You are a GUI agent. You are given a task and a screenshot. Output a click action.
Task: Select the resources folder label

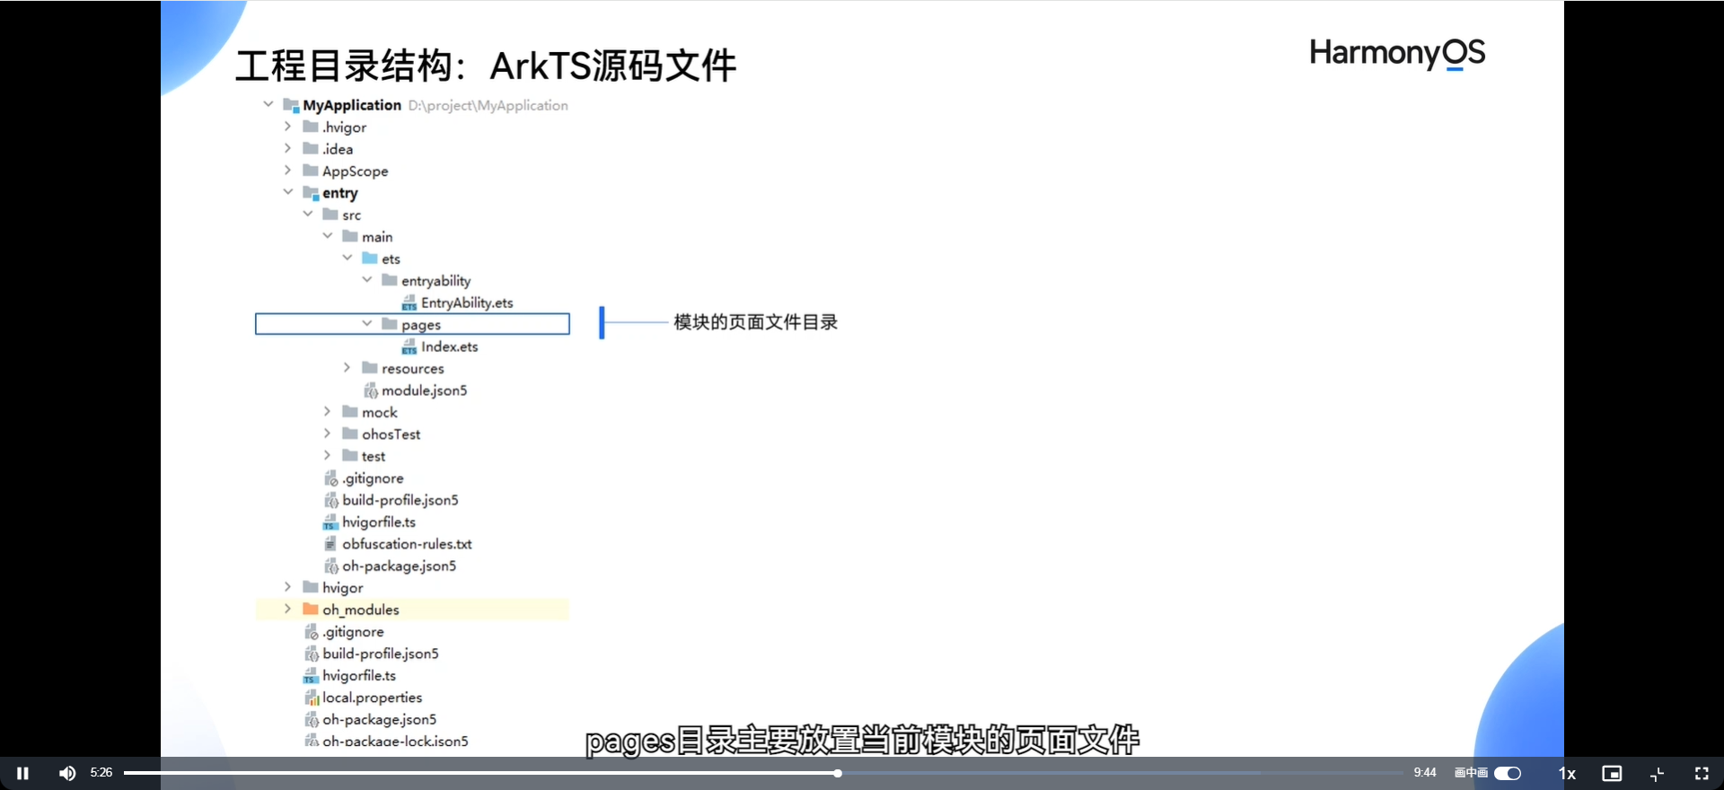tap(412, 368)
